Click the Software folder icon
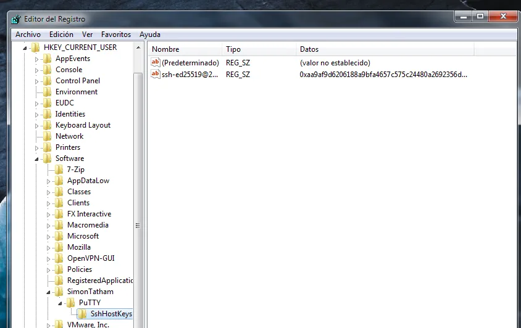 (48, 158)
